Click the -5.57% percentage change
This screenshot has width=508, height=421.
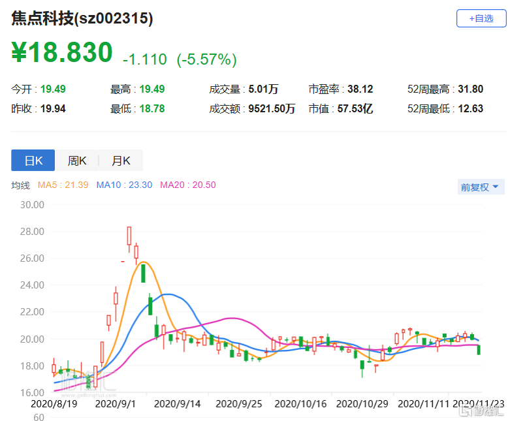click(x=206, y=60)
